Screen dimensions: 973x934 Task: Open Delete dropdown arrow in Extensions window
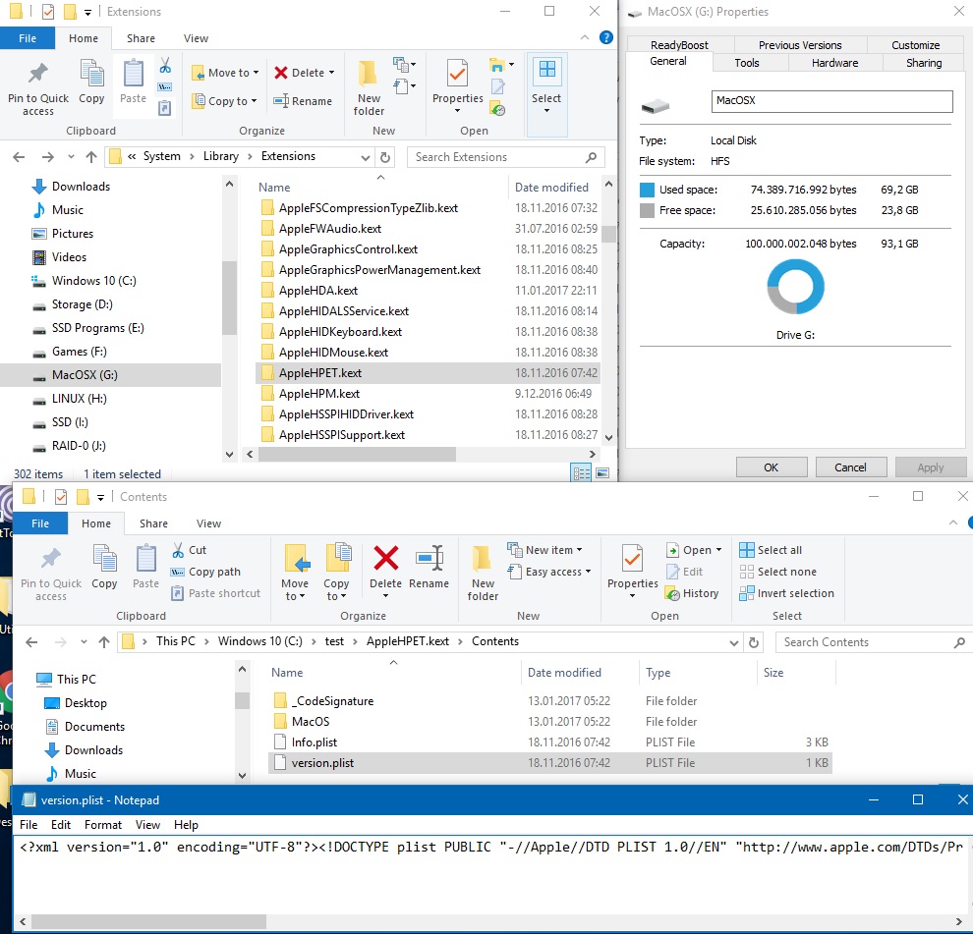coord(332,73)
